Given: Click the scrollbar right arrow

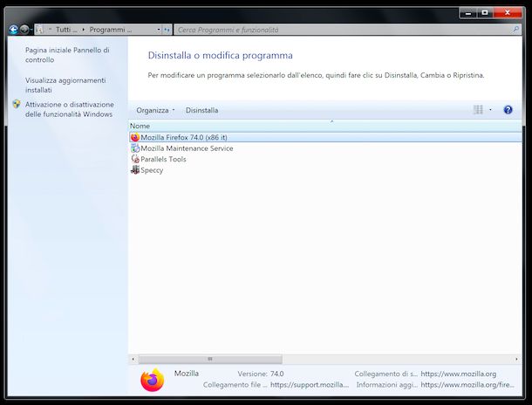Looking at the screenshot, I should 516,359.
